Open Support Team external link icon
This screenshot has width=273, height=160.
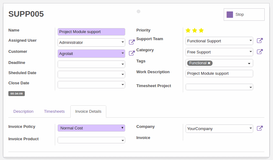[x=260, y=40]
